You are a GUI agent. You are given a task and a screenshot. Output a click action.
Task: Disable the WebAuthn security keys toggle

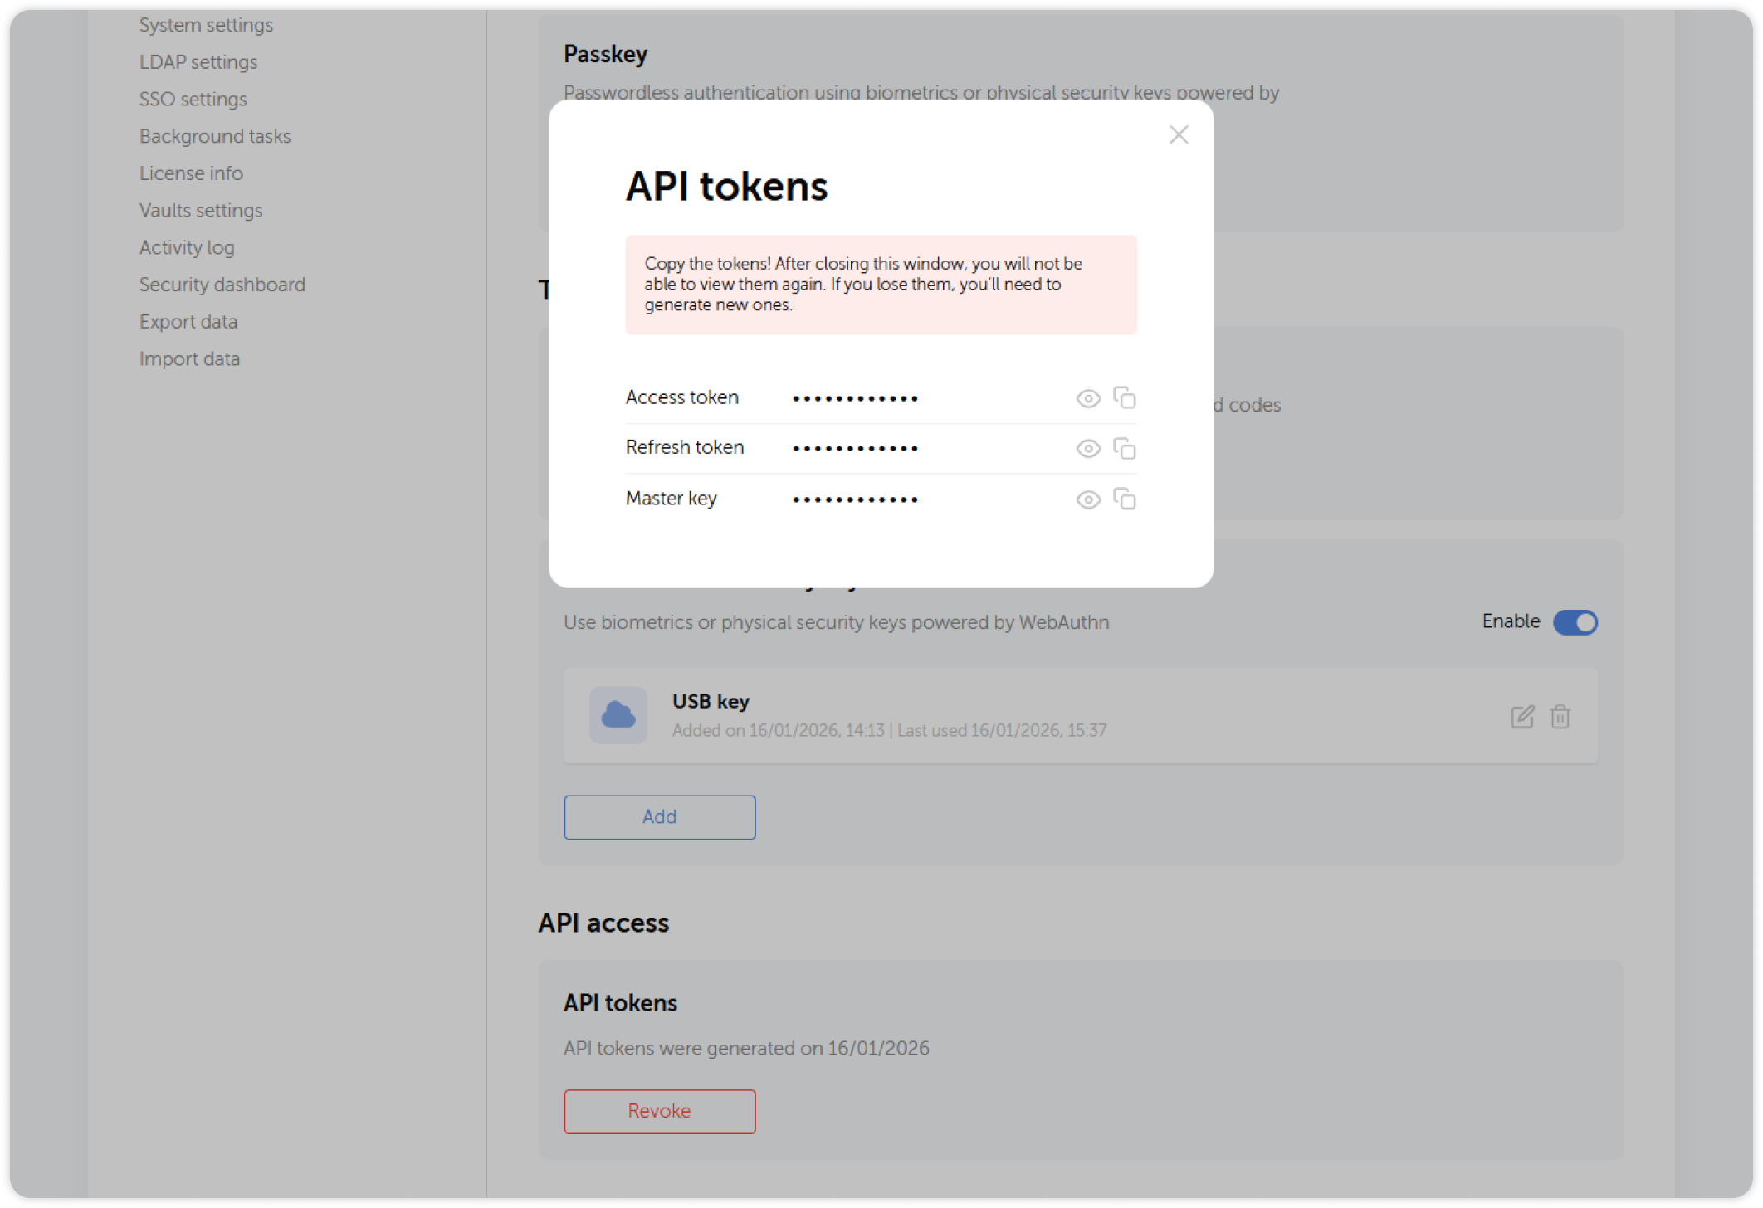1576,621
